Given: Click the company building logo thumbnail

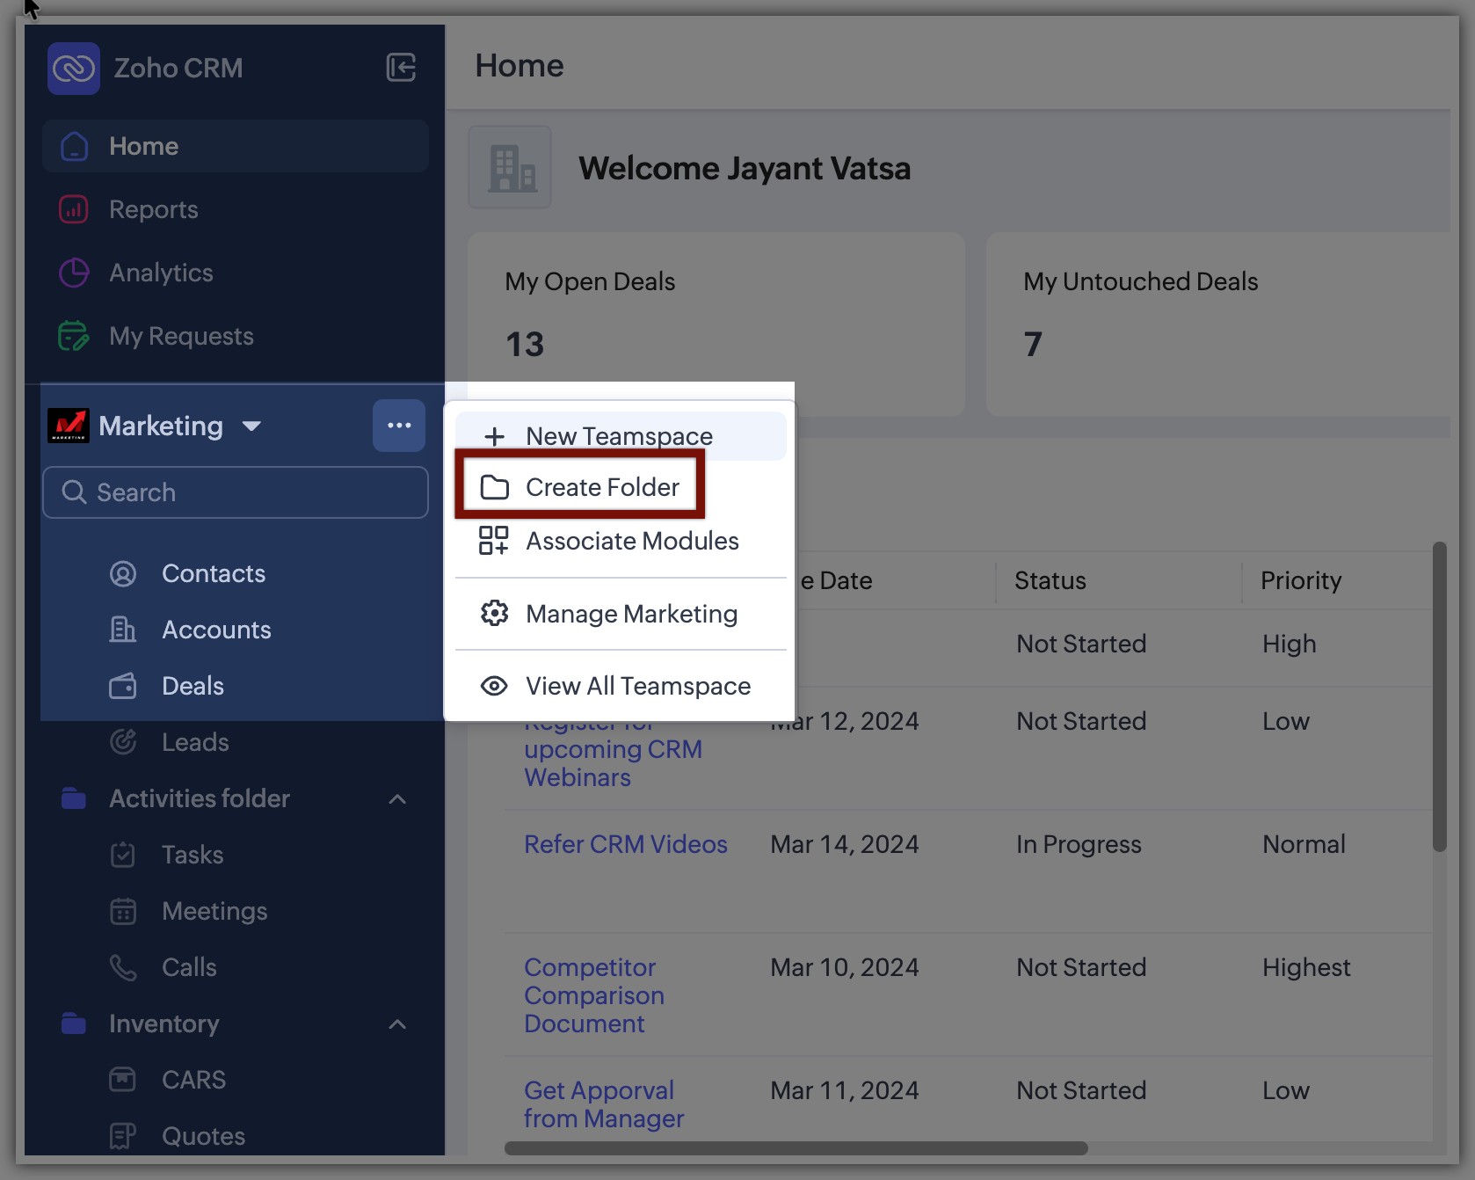Looking at the screenshot, I should click(510, 167).
